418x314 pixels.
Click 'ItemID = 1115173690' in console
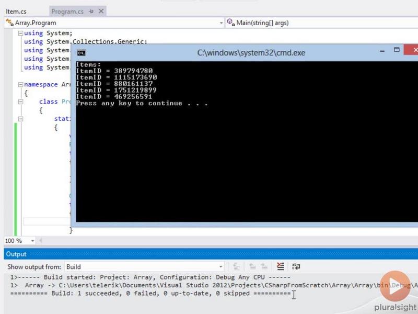click(x=117, y=77)
